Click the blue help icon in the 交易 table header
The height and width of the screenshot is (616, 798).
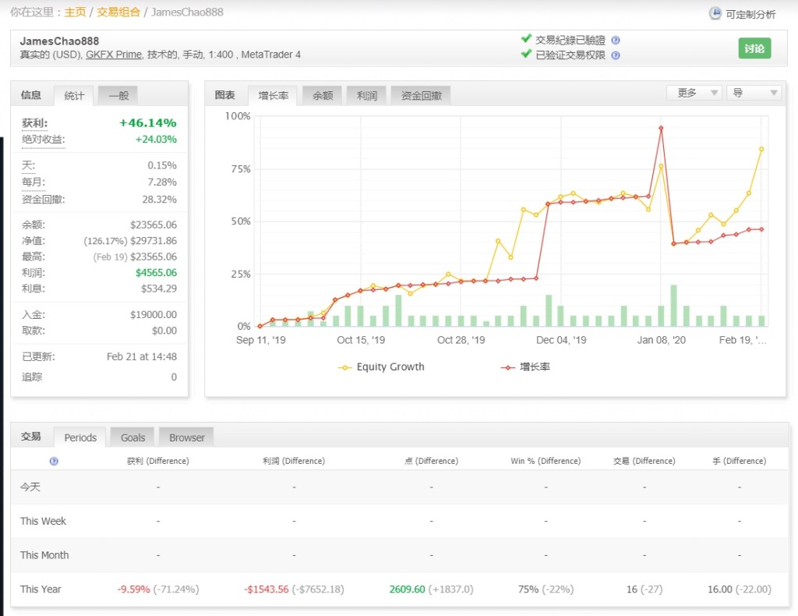[54, 461]
